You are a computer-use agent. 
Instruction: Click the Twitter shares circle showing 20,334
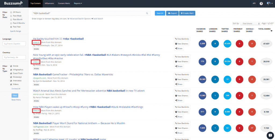point(227,62)
